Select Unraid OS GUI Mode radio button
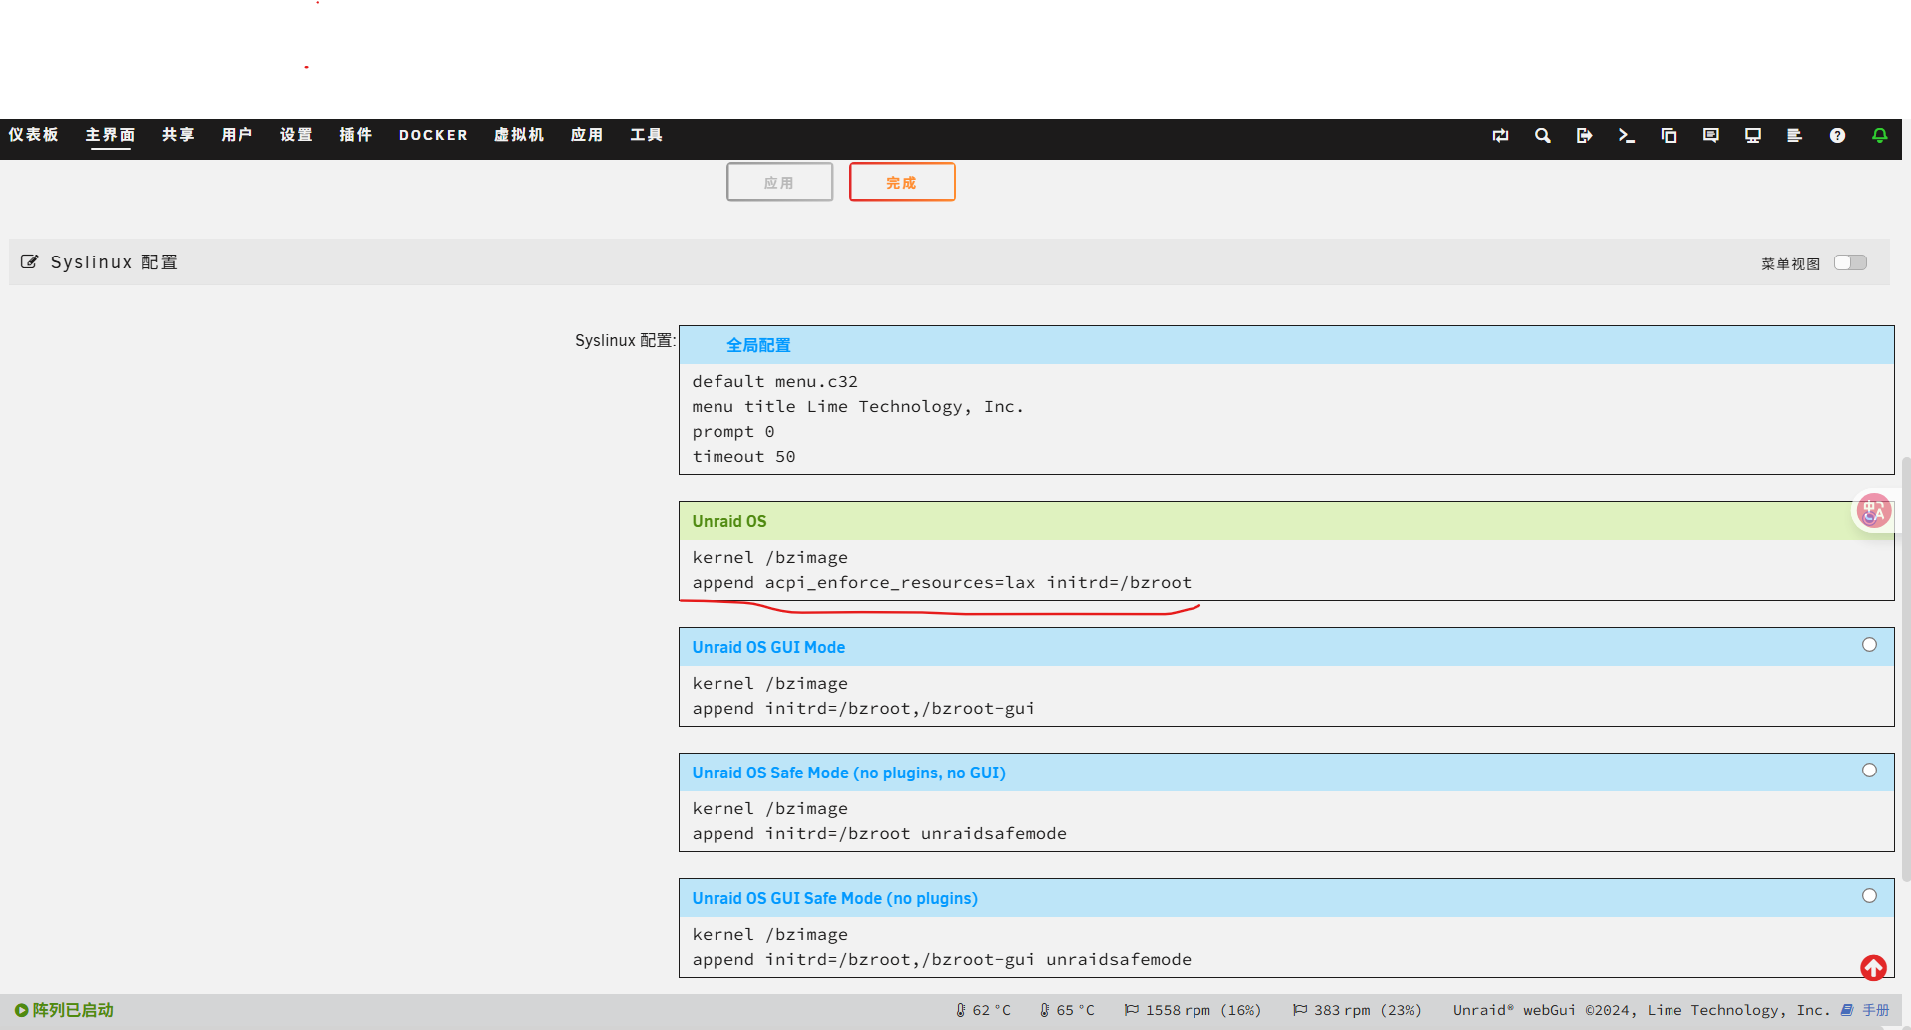The width and height of the screenshot is (1911, 1030). click(x=1869, y=645)
